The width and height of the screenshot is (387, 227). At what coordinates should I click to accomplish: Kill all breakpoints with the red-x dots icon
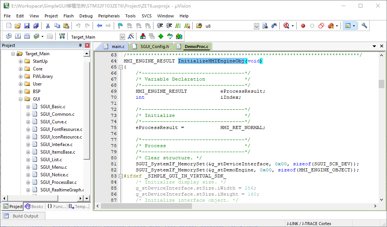coord(331,26)
